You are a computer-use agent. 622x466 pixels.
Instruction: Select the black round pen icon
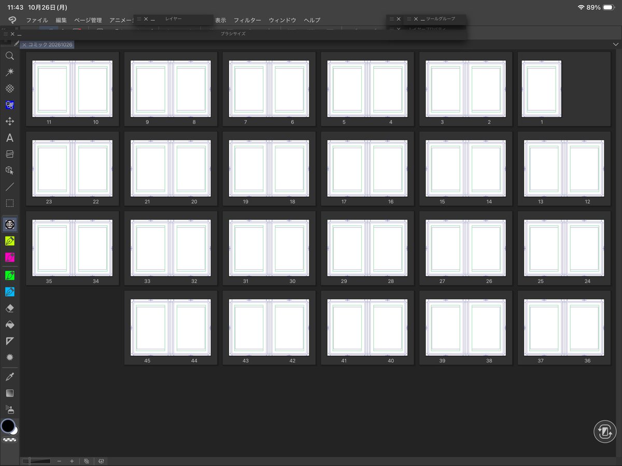(x=9, y=224)
